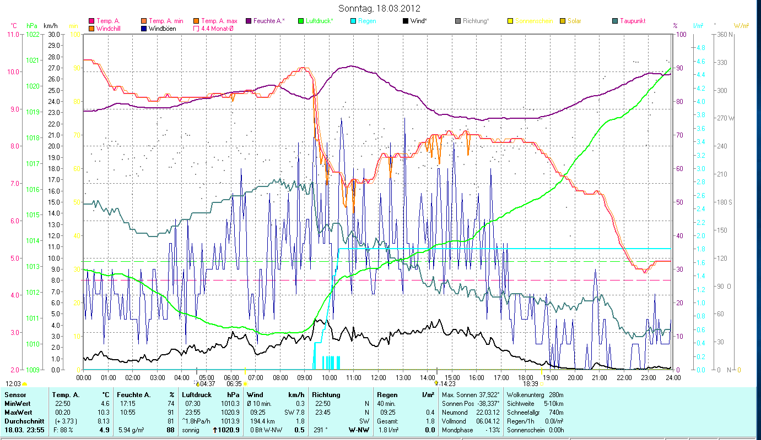Image resolution: width=761 pixels, height=440 pixels.
Task: Click the "5.94 g/m²" humidity value
Action: 131,430
